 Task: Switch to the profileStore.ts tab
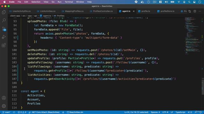pos(166,11)
